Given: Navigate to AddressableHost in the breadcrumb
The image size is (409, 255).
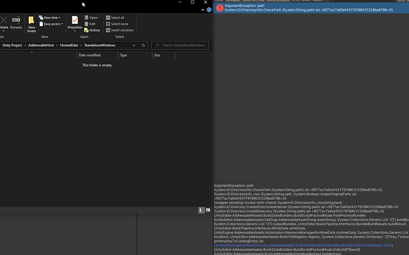Looking at the screenshot, I should [41, 45].
